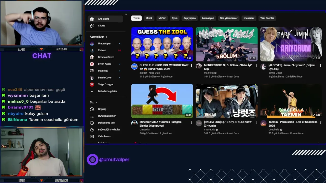Open the Shorts icon in sidebar
The width and height of the screenshot is (326, 183).
click(92, 26)
